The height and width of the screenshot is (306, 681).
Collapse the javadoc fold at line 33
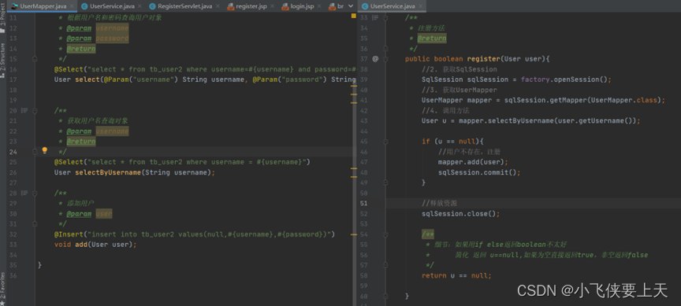coord(385,18)
